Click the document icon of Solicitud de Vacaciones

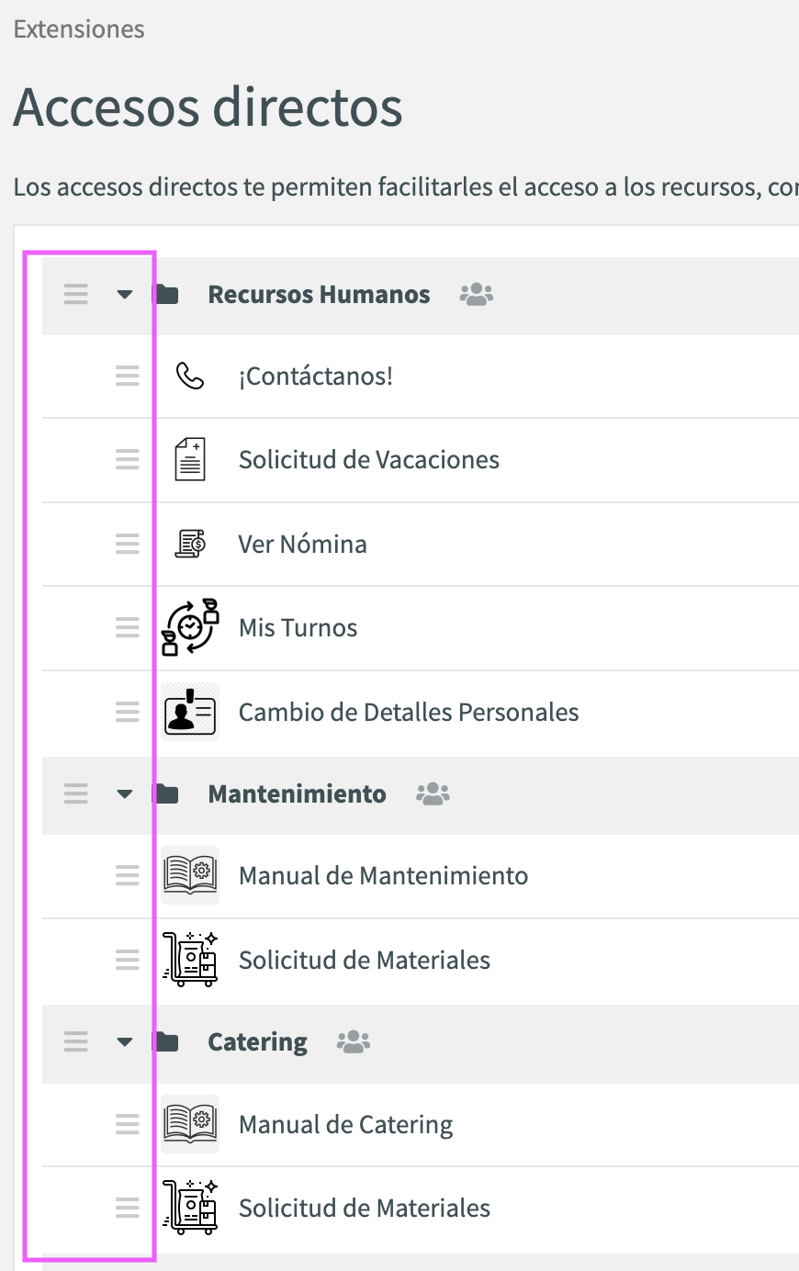tap(190, 459)
